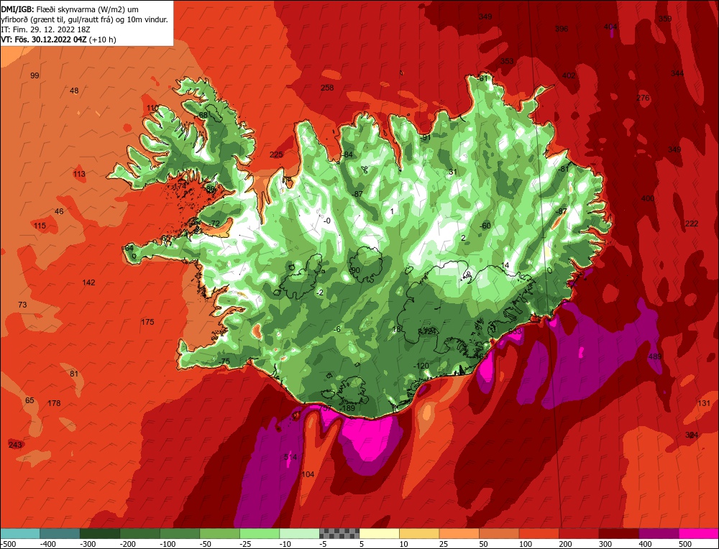Click the legend label '-10'
719x549 pixels.
pyautogui.click(x=285, y=544)
